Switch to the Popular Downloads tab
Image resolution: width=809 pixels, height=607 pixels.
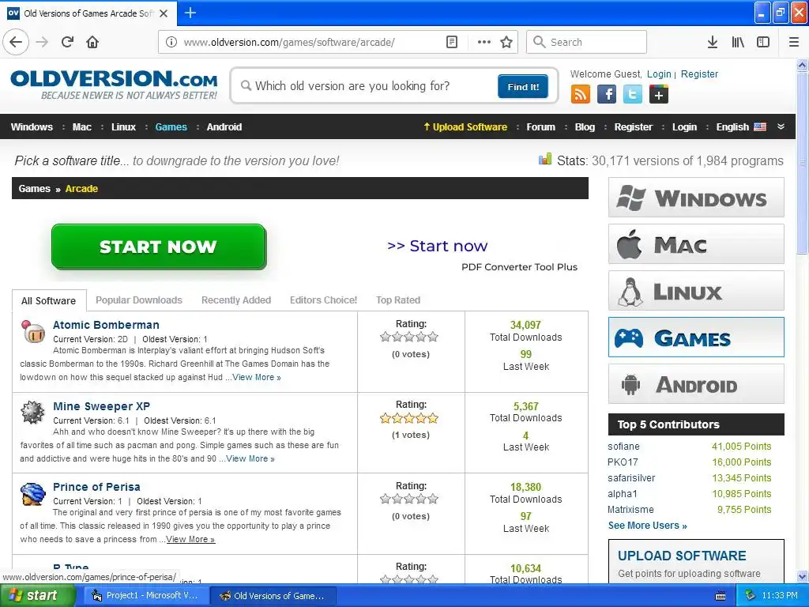pyautogui.click(x=139, y=300)
